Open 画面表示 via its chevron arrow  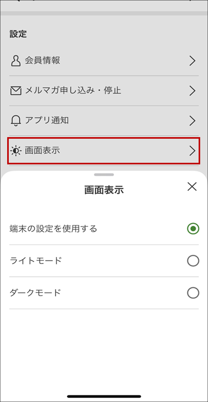coord(193,151)
